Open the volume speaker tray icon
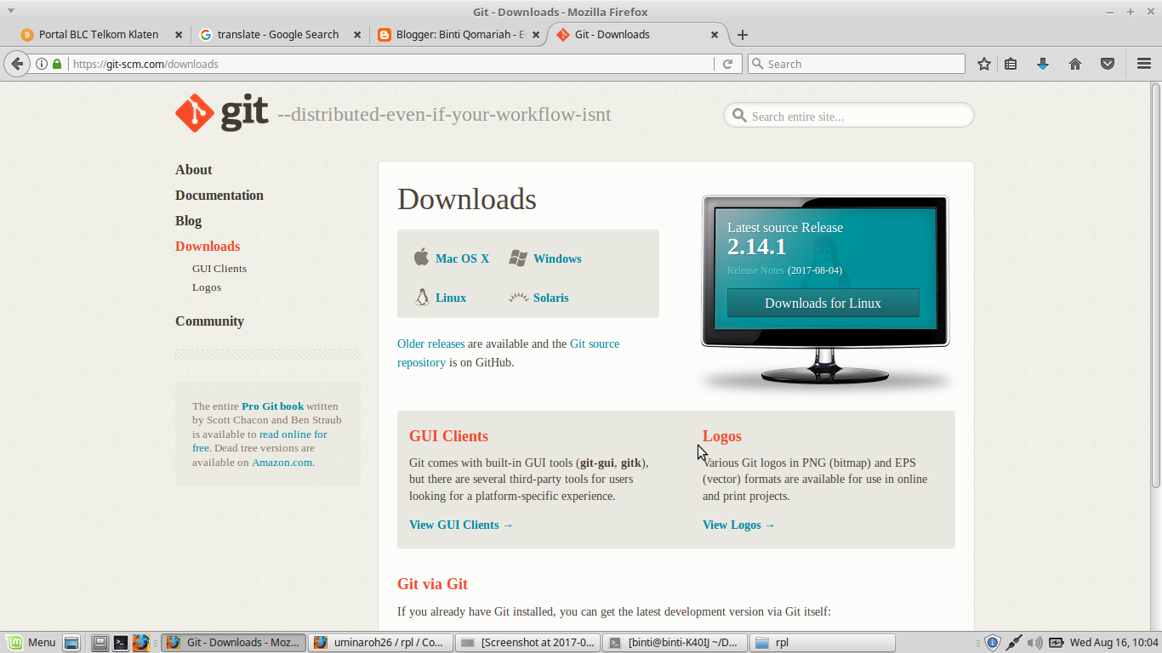This screenshot has width=1162, height=653. [1034, 643]
